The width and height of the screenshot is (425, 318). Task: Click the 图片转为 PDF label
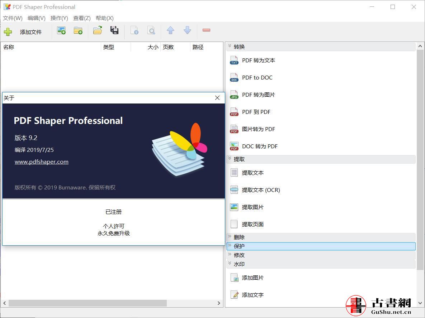point(259,129)
